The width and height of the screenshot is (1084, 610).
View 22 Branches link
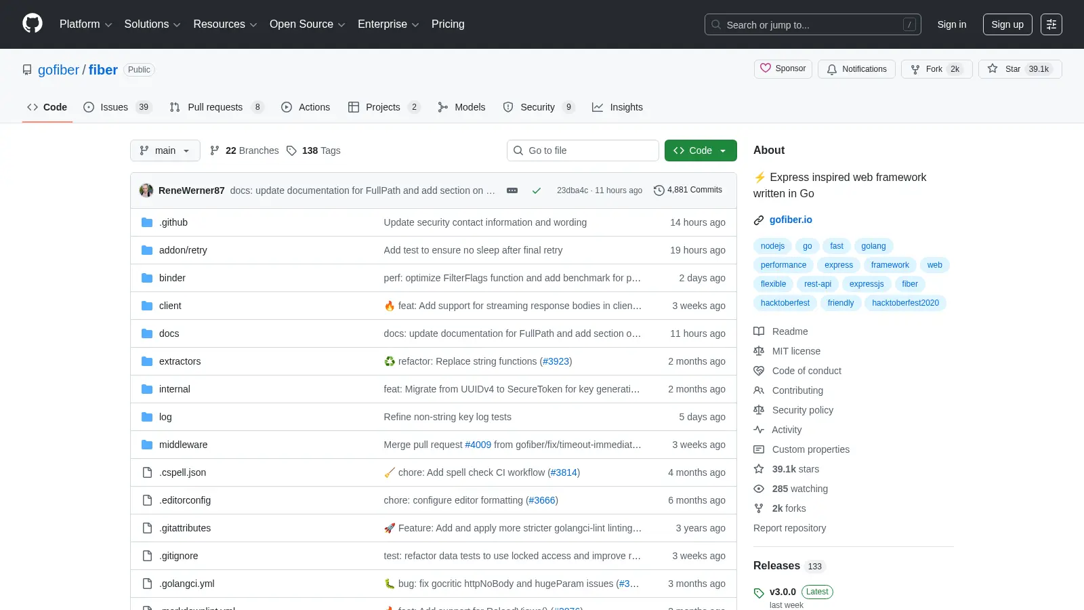tap(245, 150)
